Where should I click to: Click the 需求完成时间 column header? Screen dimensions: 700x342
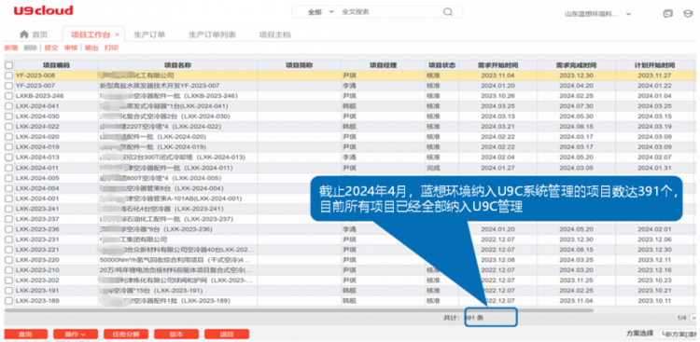pyautogui.click(x=577, y=65)
